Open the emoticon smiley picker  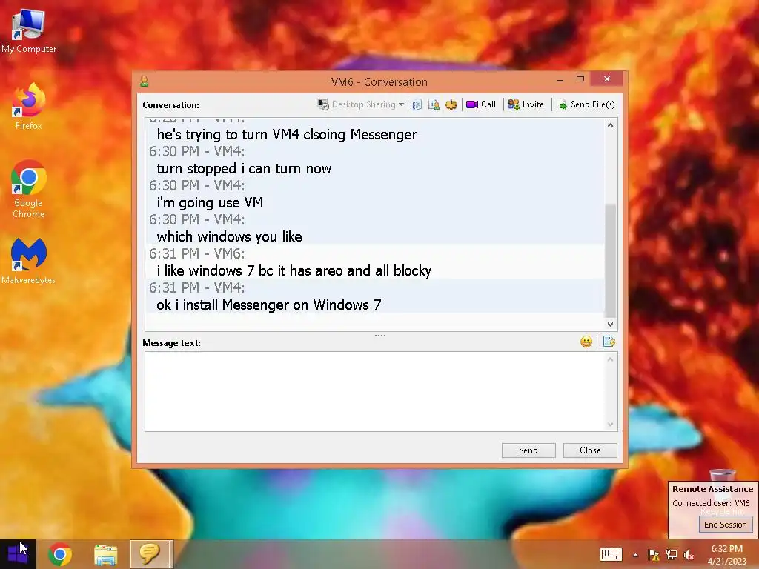pyautogui.click(x=586, y=342)
